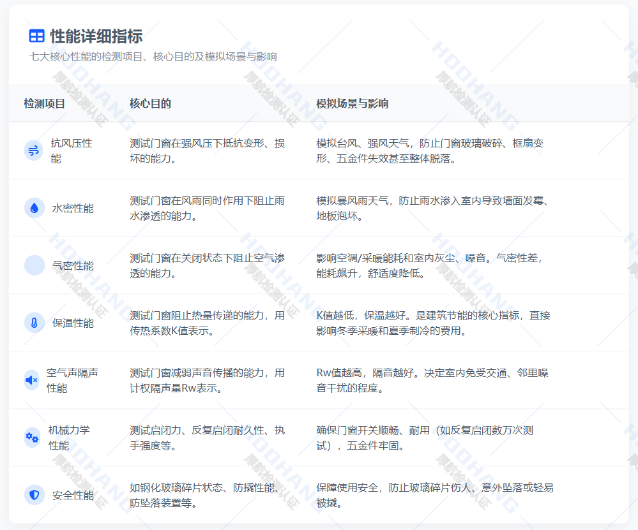Image resolution: width=638 pixels, height=530 pixels.
Task: Click the 性能详细指标 heading text
Action: click(x=96, y=36)
